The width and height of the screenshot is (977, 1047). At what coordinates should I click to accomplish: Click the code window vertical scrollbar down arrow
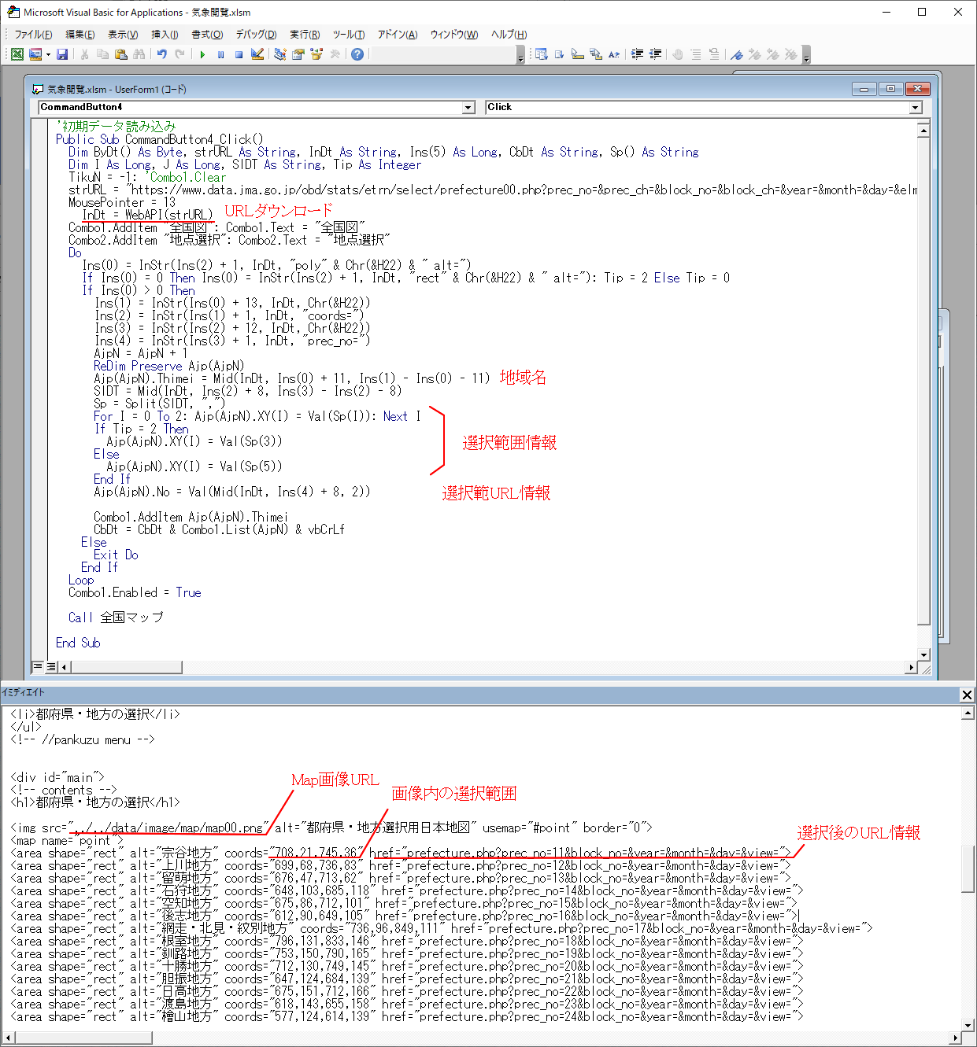point(923,654)
